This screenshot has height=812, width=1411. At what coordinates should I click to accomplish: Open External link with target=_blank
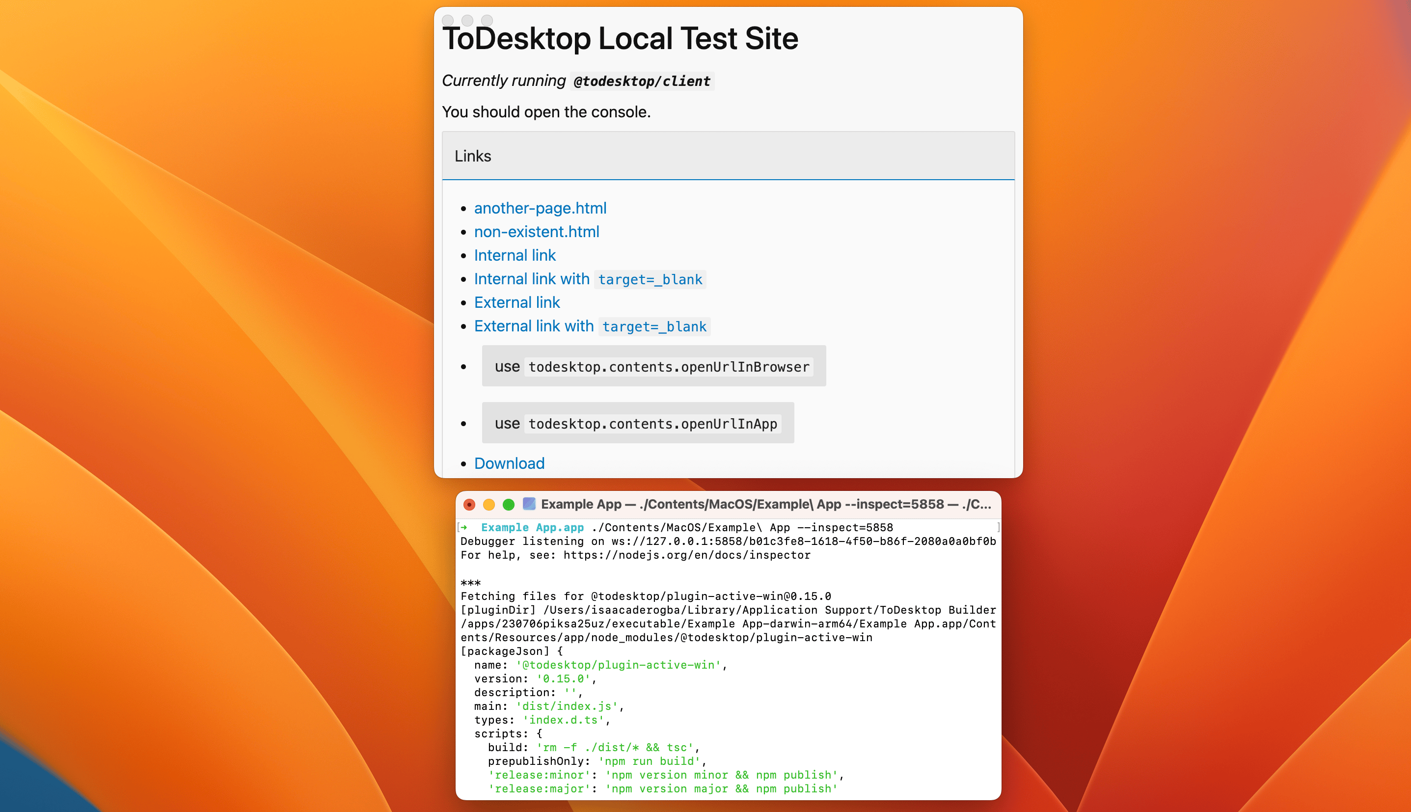(591, 326)
